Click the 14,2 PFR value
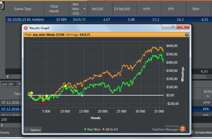Image resolution: width=212 pixels, height=139 pixels. [180, 20]
